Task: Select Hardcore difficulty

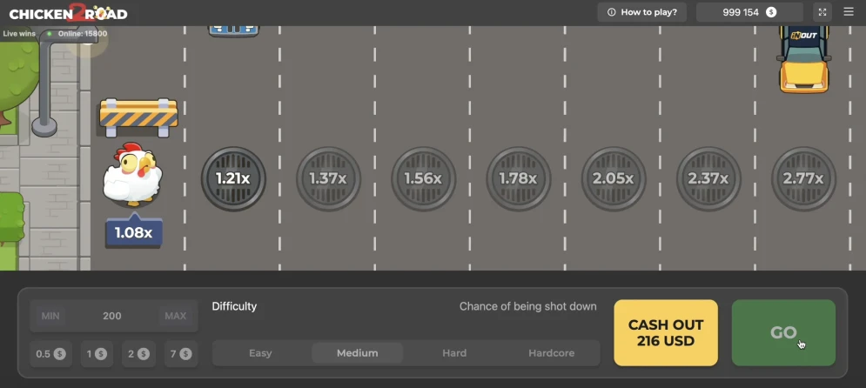Action: (552, 353)
